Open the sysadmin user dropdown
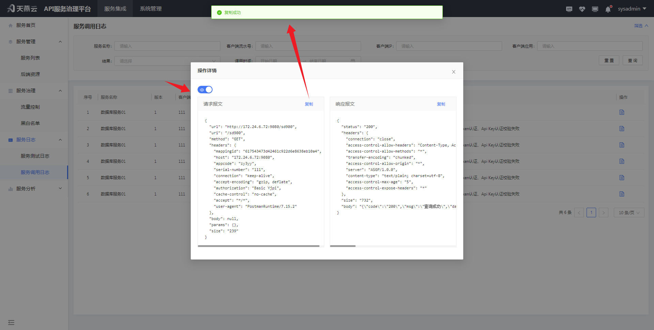Viewport: 654px width, 330px height. [x=632, y=9]
